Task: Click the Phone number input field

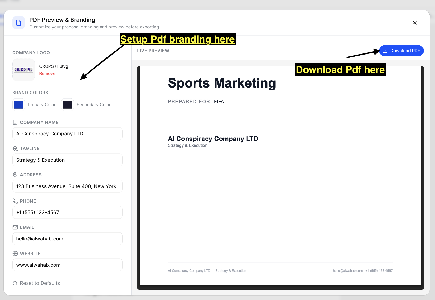Action: coord(67,212)
